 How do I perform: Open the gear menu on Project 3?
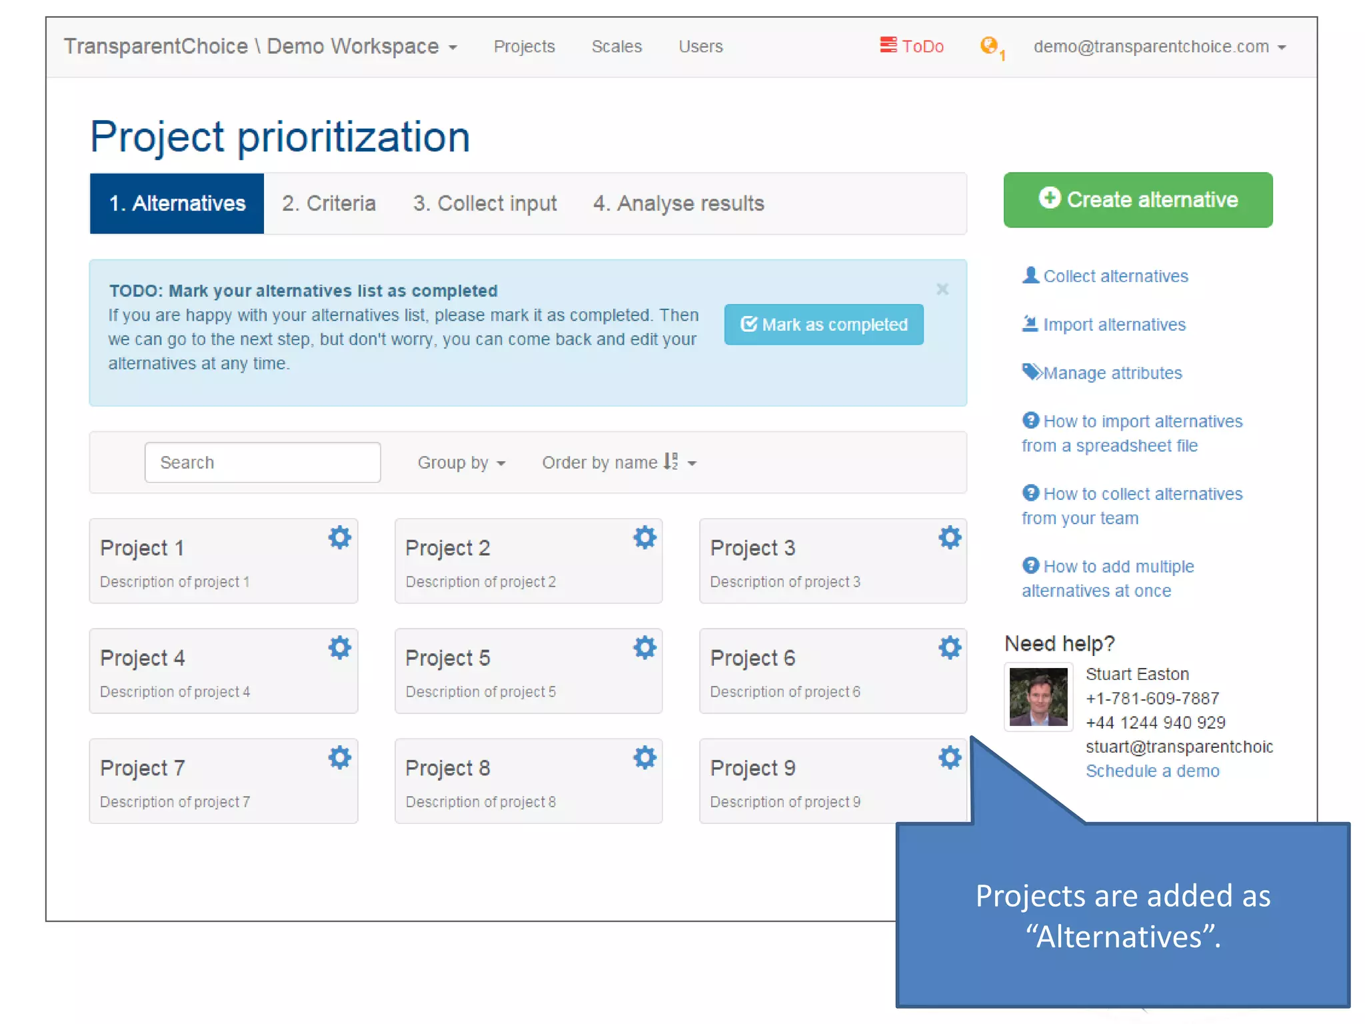tap(950, 537)
